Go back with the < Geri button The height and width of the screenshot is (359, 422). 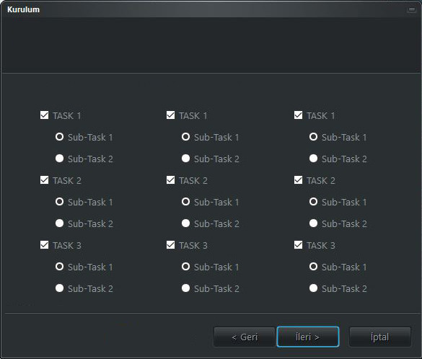click(245, 337)
